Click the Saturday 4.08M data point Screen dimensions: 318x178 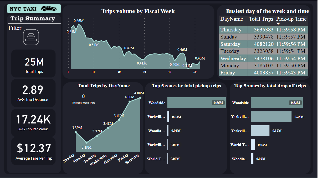point(140,98)
